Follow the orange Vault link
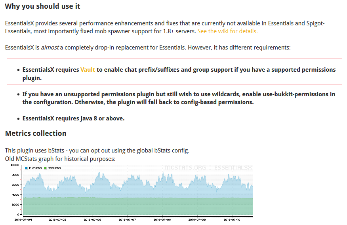This screenshot has width=347, height=225. (88, 70)
